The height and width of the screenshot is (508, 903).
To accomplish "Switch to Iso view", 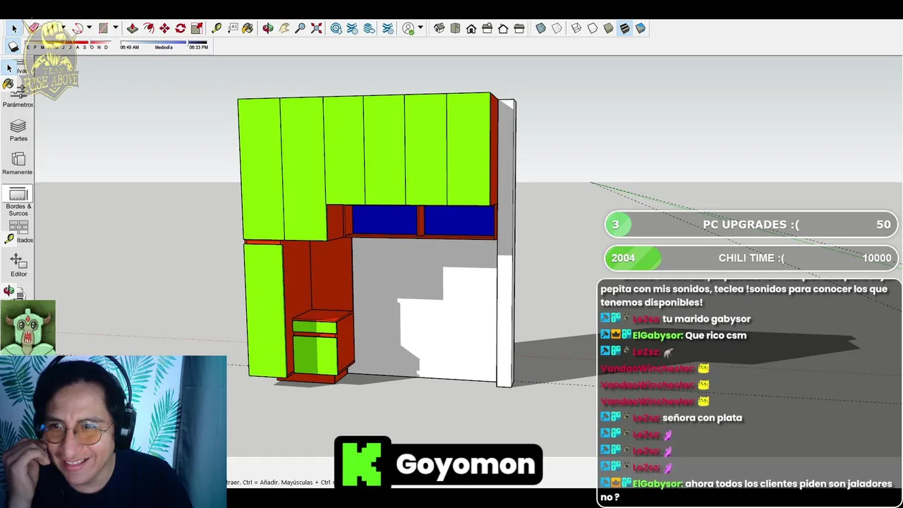I will [x=439, y=28].
